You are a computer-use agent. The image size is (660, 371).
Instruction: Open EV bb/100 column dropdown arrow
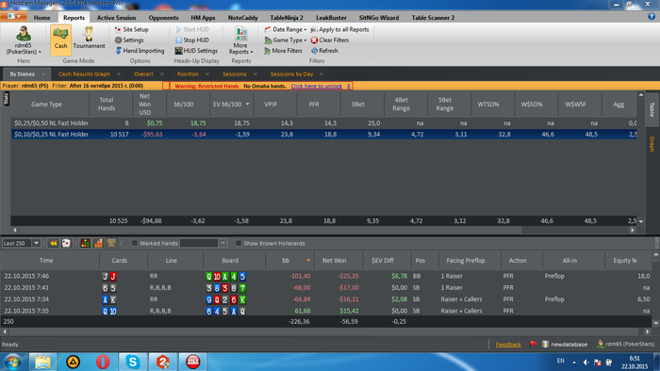point(247,105)
